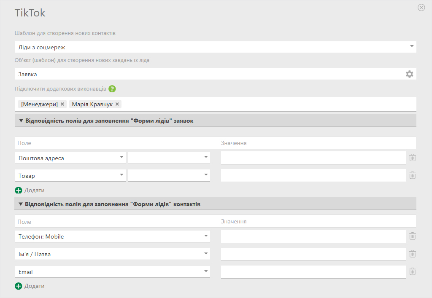Click the value input for Email row
432x298 pixels.
[x=313, y=272]
